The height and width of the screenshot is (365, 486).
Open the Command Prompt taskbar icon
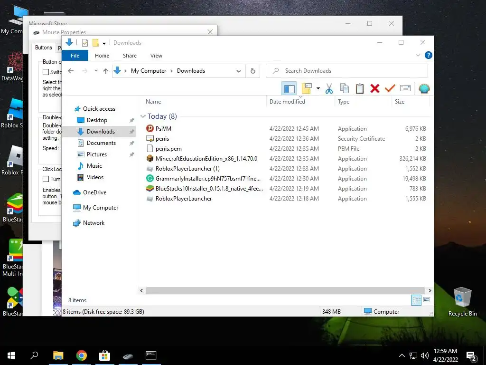tap(151, 355)
